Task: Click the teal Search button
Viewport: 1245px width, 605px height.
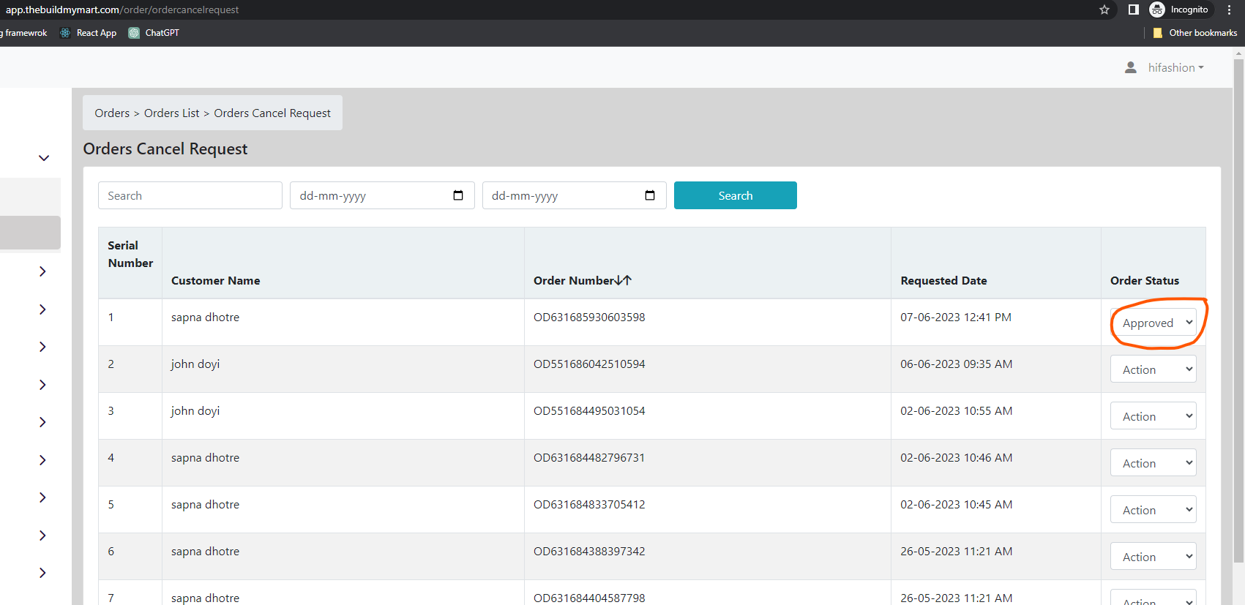Action: pos(736,195)
